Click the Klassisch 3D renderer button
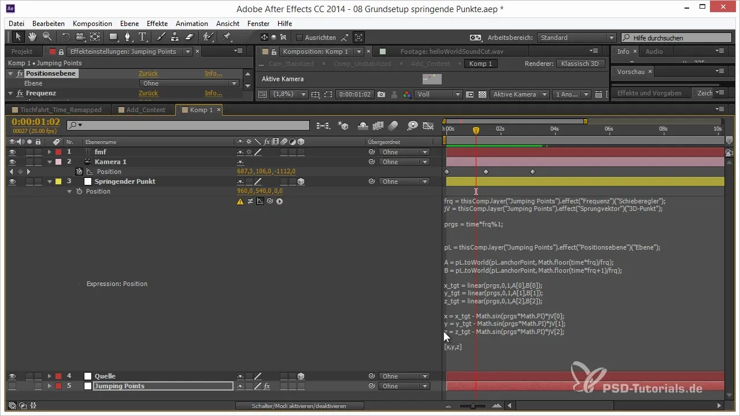This screenshot has height=416, width=740. click(x=580, y=64)
